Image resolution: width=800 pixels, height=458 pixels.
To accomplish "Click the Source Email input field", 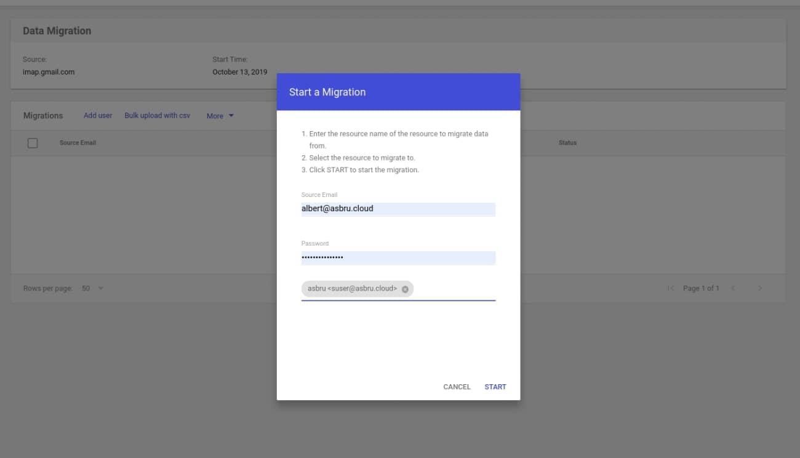I will (x=398, y=209).
